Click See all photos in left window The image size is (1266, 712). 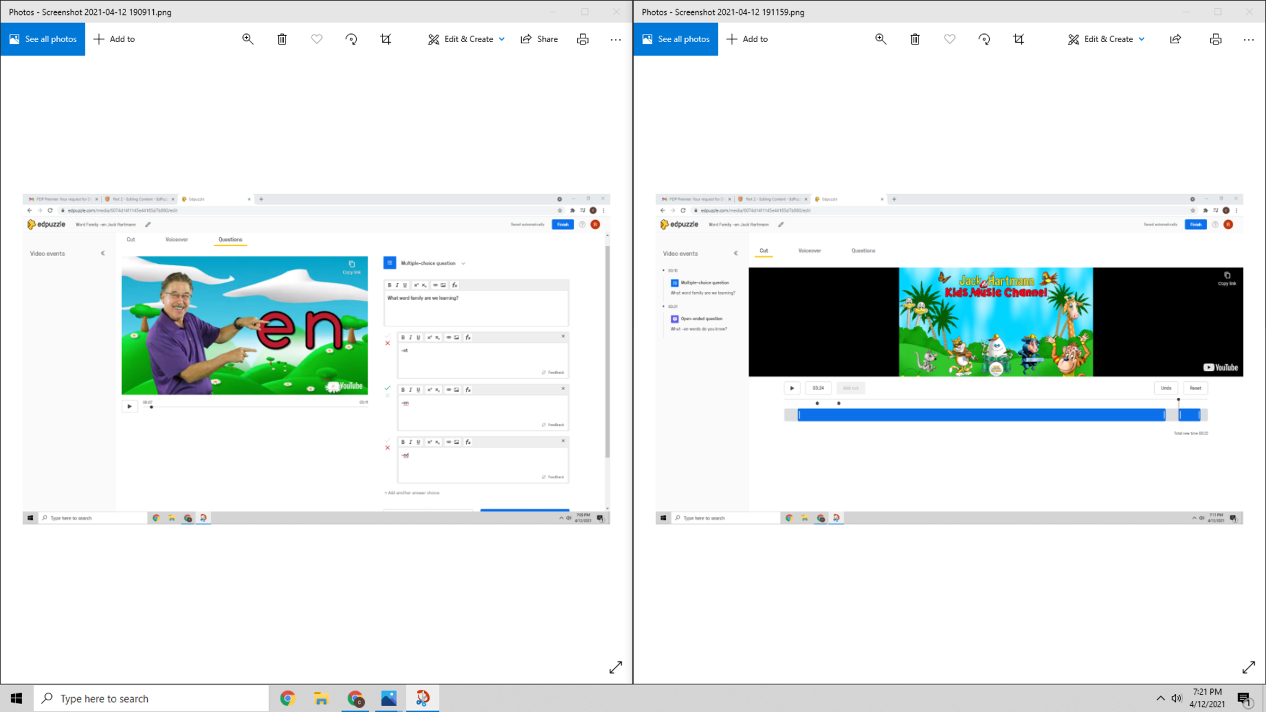coord(43,39)
